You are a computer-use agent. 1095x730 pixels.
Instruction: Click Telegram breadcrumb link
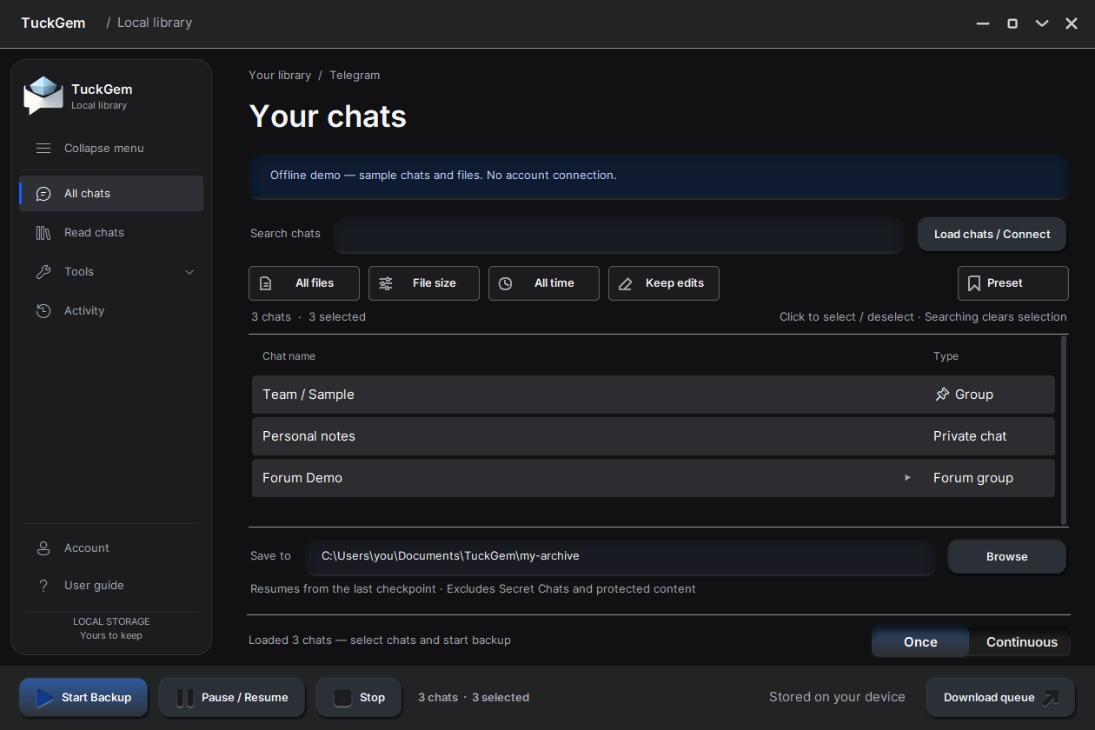(355, 76)
